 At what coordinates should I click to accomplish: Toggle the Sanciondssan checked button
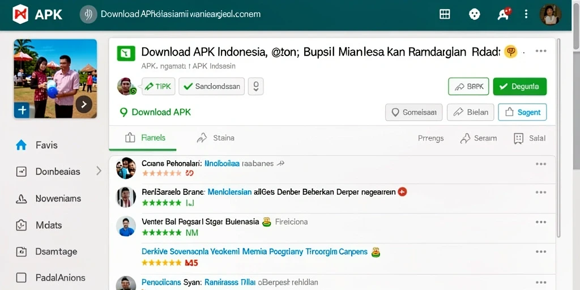point(212,87)
